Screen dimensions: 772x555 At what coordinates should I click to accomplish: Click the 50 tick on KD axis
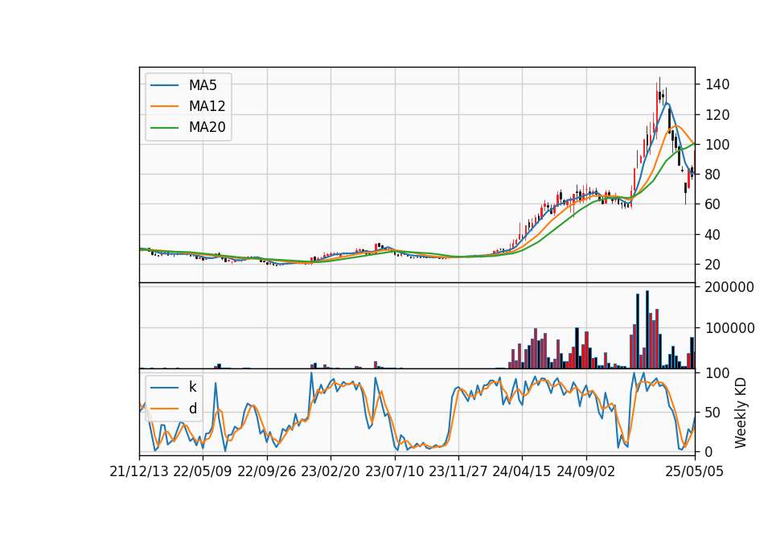pos(713,412)
